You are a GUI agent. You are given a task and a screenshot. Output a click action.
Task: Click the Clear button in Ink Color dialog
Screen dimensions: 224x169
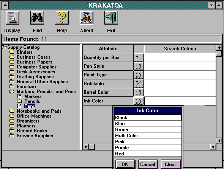(x=171, y=164)
